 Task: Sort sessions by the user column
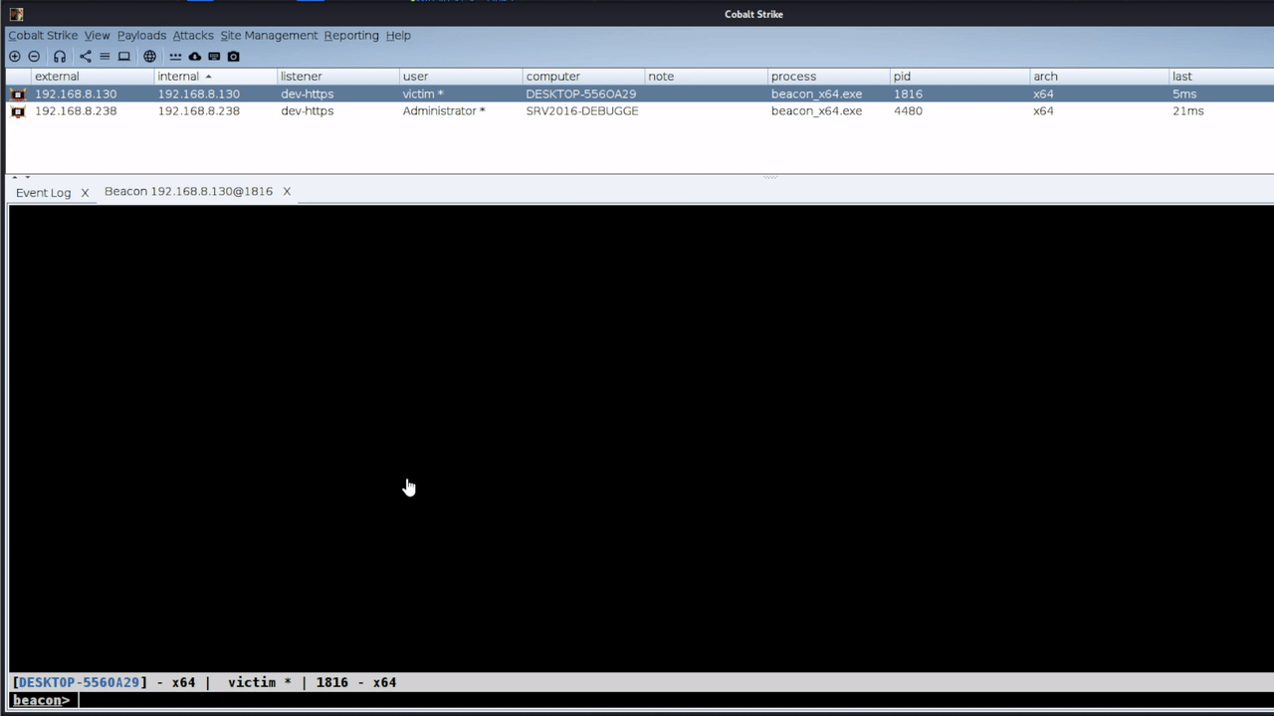coord(461,77)
